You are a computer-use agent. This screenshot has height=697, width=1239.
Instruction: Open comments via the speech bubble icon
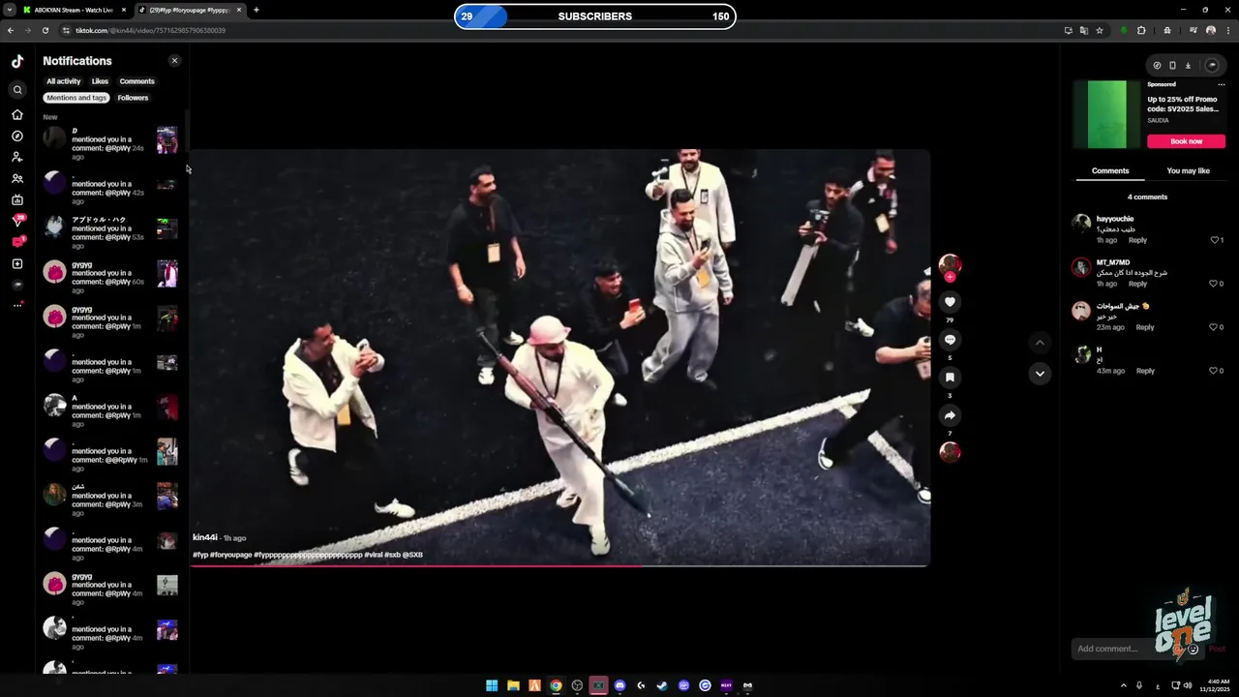coord(950,340)
